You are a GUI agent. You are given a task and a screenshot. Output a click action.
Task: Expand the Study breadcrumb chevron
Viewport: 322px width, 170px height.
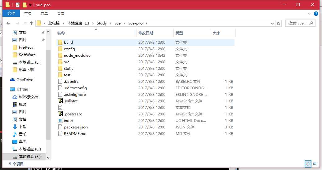(x=110, y=23)
